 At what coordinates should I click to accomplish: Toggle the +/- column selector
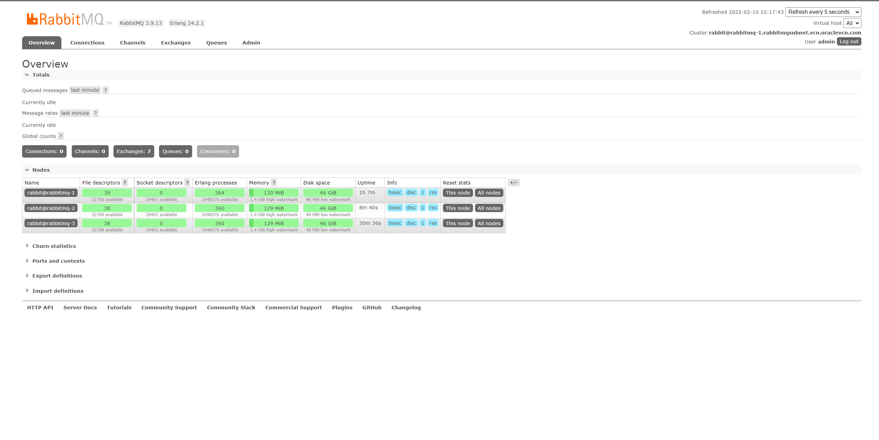pos(514,182)
